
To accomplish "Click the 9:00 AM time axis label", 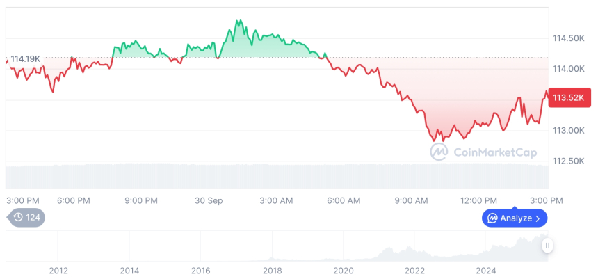I will click(x=411, y=200).
